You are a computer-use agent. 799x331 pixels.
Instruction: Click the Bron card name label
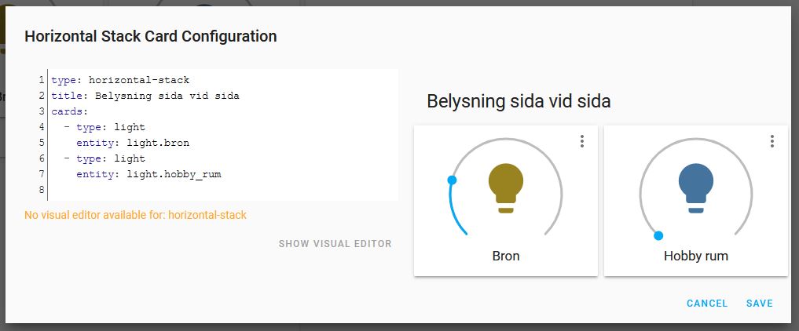pyautogui.click(x=505, y=256)
